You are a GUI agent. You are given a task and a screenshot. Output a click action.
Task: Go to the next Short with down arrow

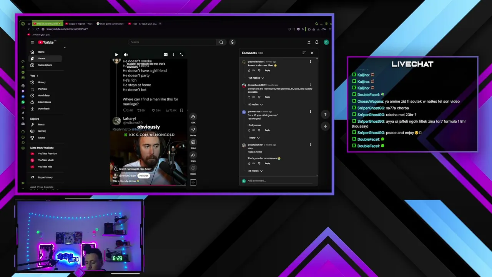pyautogui.click(x=325, y=126)
